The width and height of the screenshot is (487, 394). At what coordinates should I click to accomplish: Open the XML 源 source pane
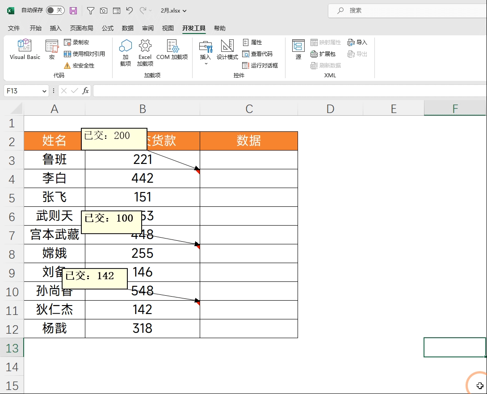coord(298,49)
